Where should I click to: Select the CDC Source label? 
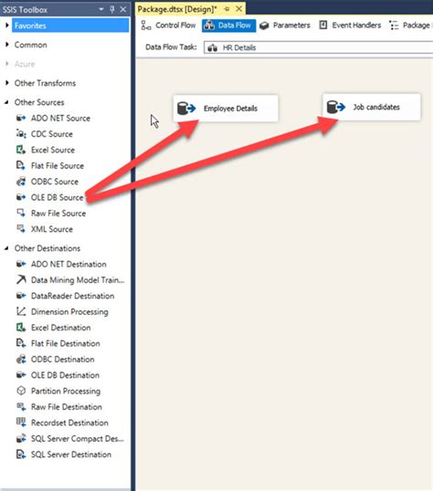click(x=52, y=134)
